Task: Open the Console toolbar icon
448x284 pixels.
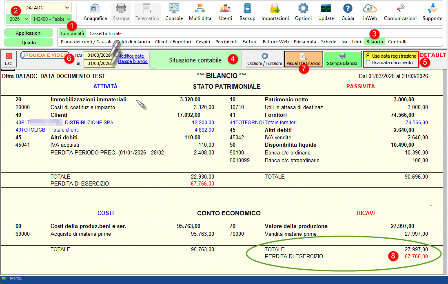Action: click(174, 12)
